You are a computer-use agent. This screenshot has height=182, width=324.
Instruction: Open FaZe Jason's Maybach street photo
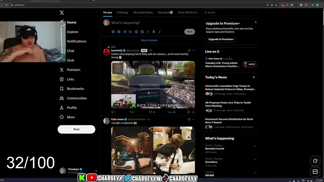tap(132, 150)
